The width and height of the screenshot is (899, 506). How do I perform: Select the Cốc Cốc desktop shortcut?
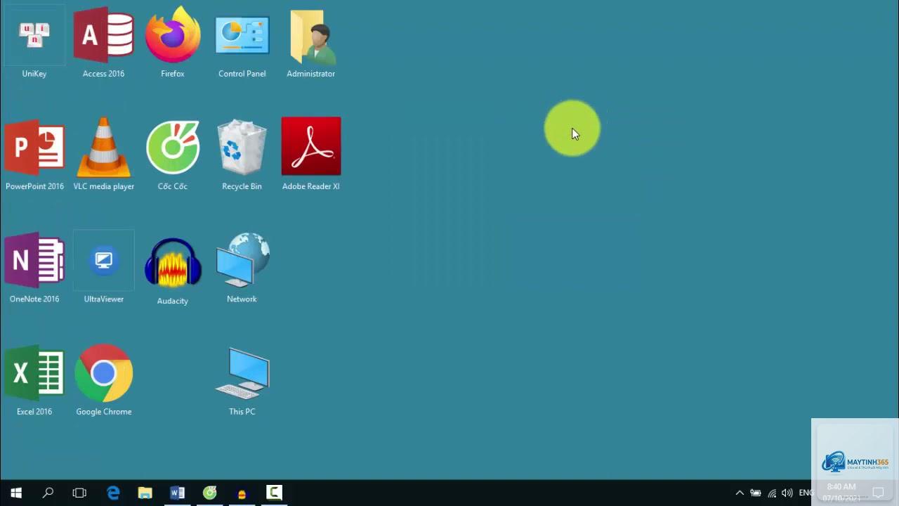(173, 155)
